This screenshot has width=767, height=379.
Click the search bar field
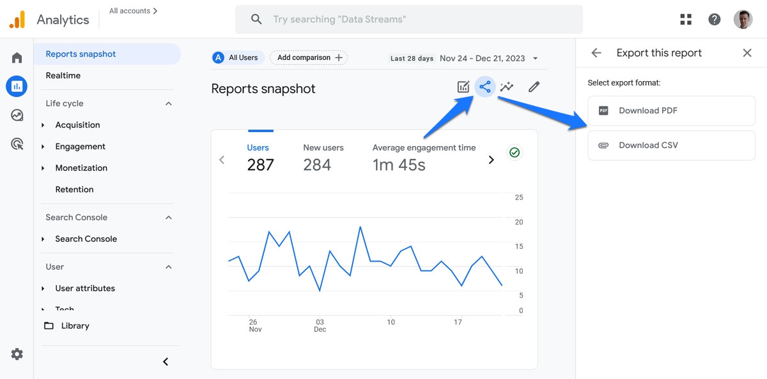tap(409, 19)
